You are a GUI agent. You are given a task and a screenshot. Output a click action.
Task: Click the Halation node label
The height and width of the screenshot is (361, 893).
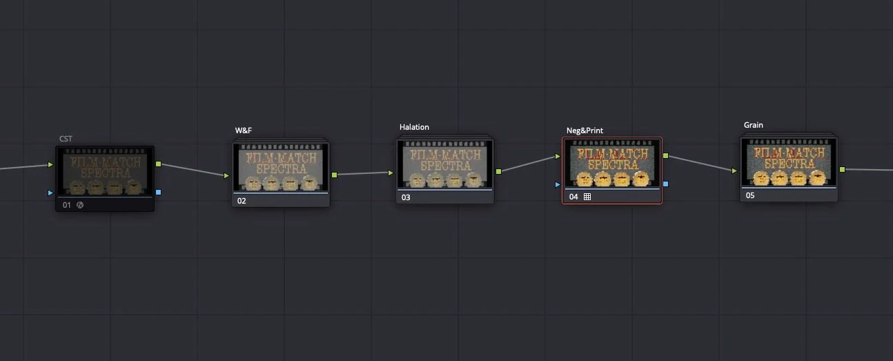click(x=414, y=127)
